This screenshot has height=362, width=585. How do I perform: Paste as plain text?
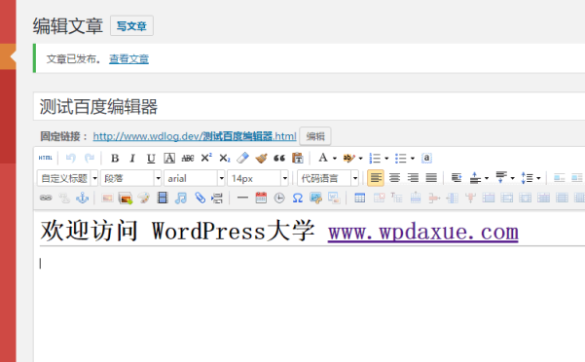(x=298, y=158)
